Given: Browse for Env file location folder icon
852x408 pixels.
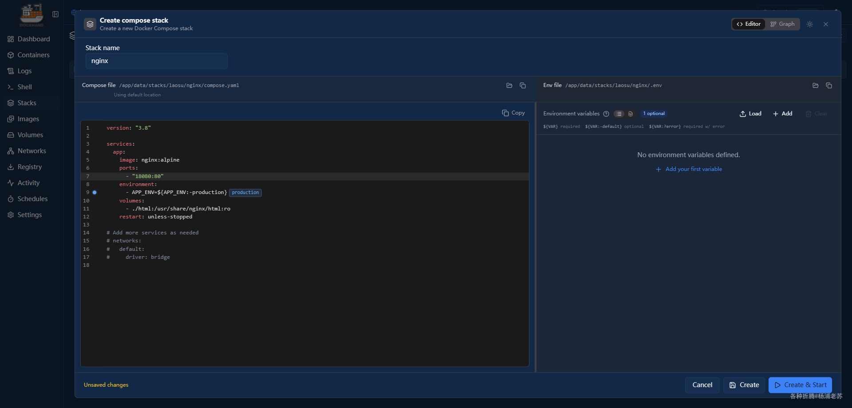Looking at the screenshot, I should [816, 85].
